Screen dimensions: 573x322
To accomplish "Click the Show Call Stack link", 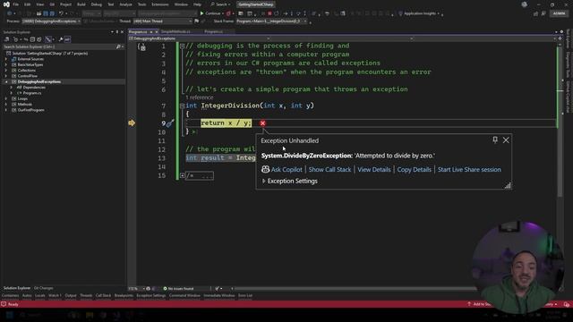I will pos(329,169).
